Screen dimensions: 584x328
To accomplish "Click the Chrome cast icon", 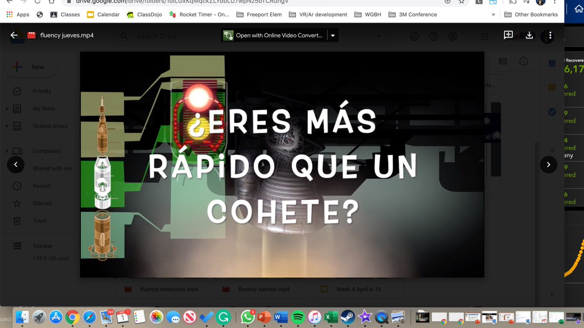I will coord(512,2).
